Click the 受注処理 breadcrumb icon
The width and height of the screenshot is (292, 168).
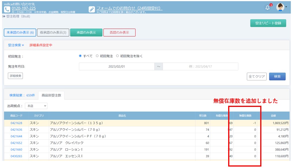pyautogui.click(x=4, y=16)
